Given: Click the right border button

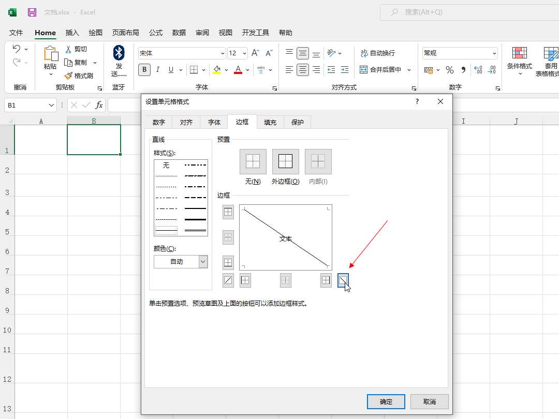Looking at the screenshot, I should (x=326, y=280).
